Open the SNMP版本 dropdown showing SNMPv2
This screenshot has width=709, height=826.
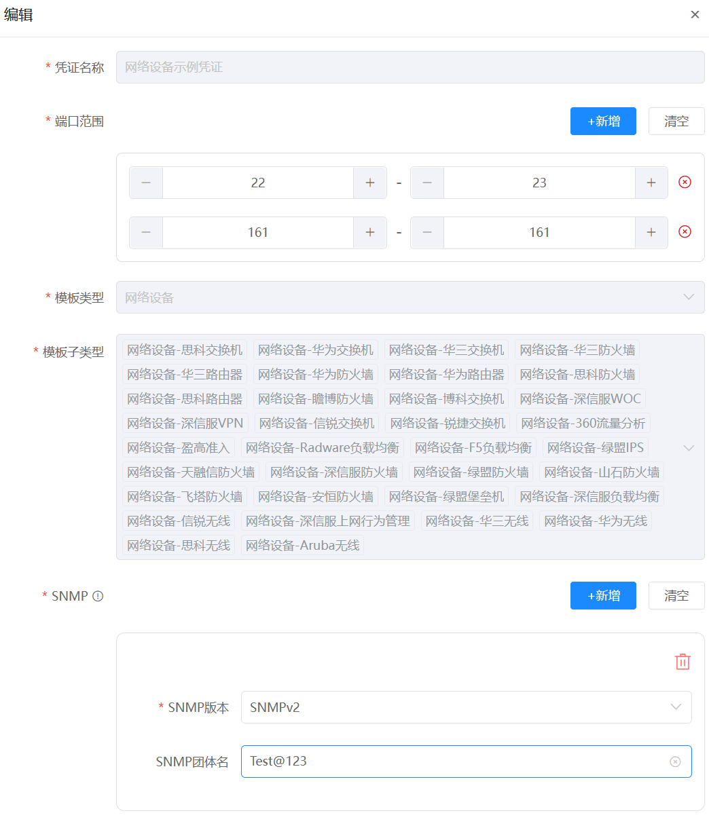pos(466,707)
